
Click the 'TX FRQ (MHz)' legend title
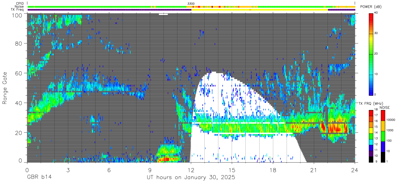(370, 104)
